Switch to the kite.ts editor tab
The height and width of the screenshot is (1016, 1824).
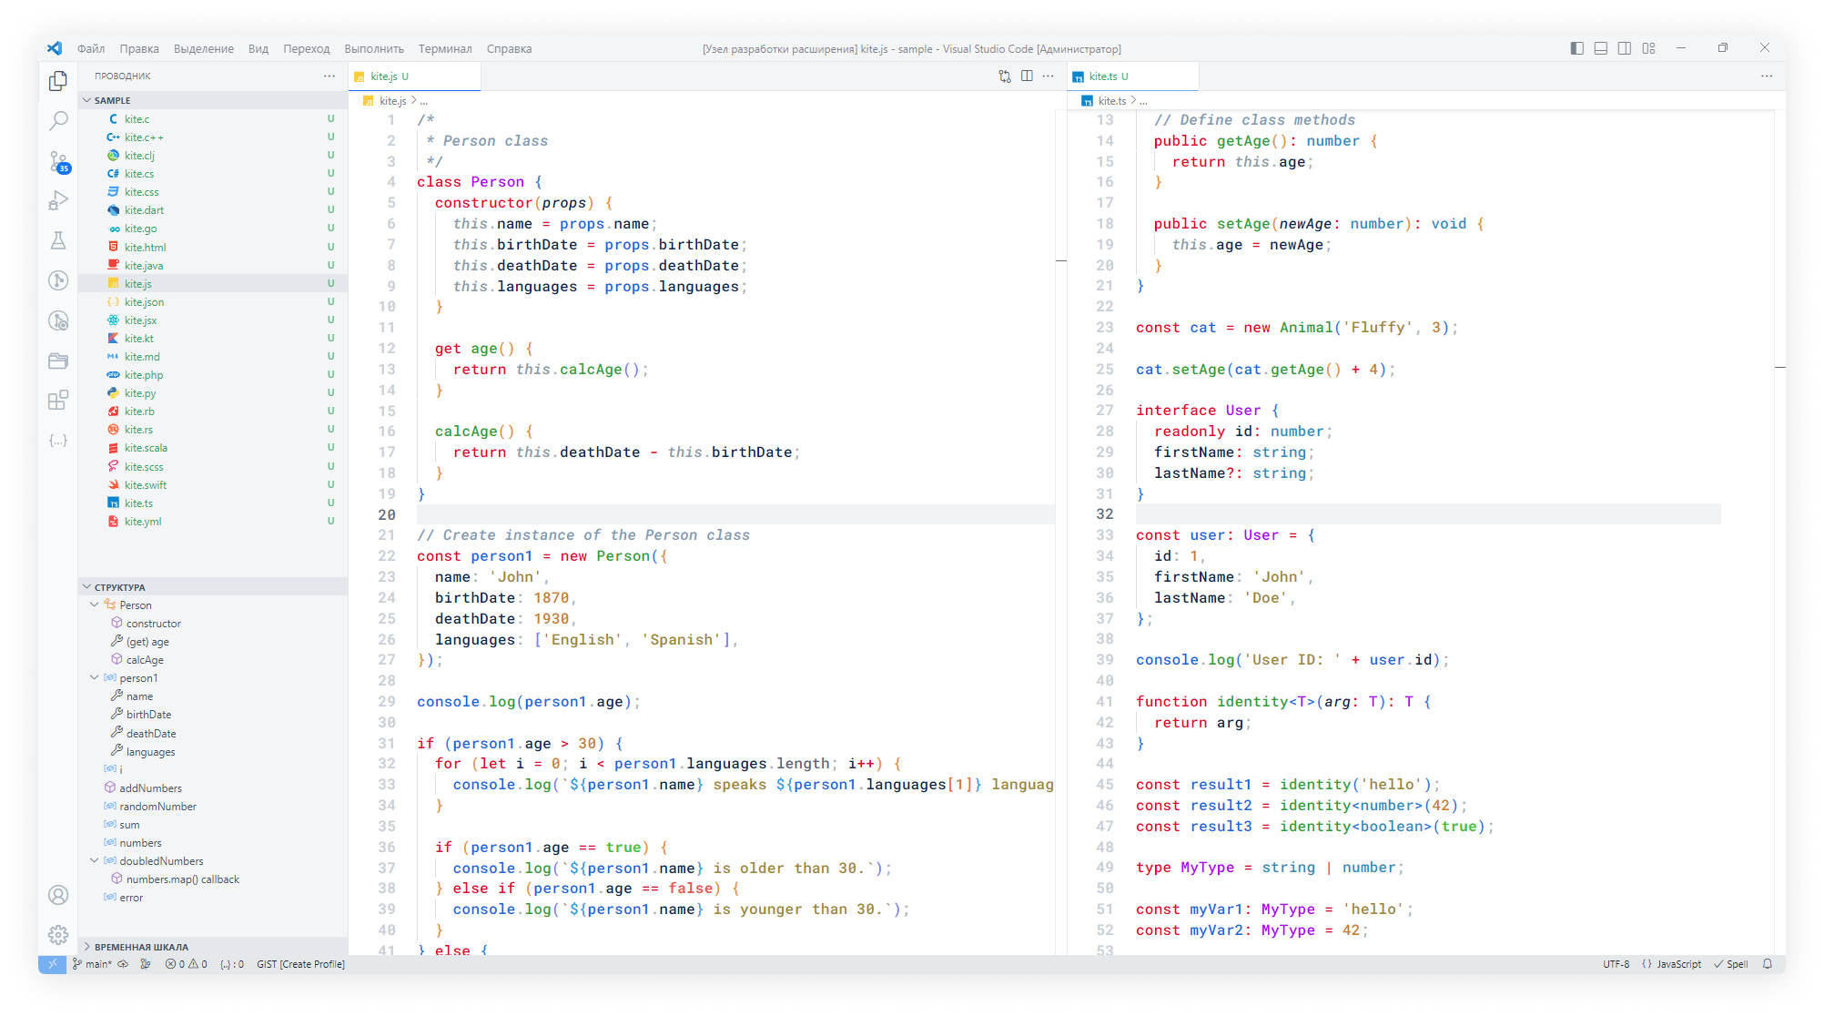[x=1103, y=76]
